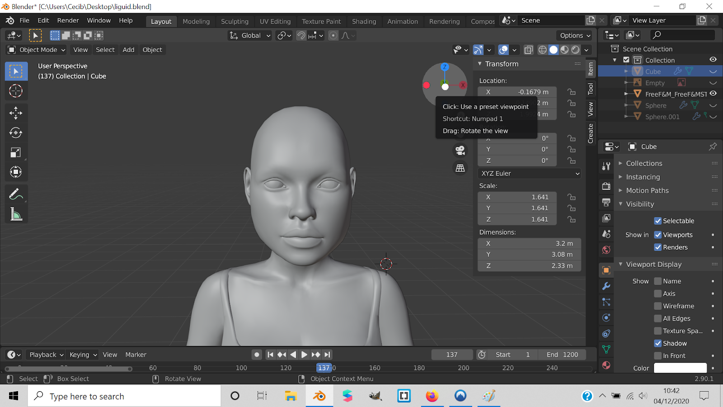Switch to the Shading workspace tab
Viewport: 723px width, 407px height.
click(364, 21)
